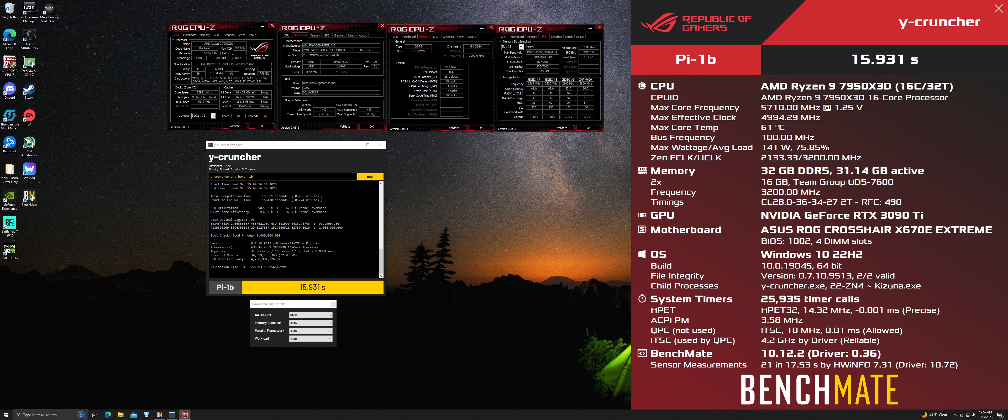Open SPD tab in third CPU-Z window
Image resolution: width=1008 pixels, height=420 pixels.
[435, 37]
